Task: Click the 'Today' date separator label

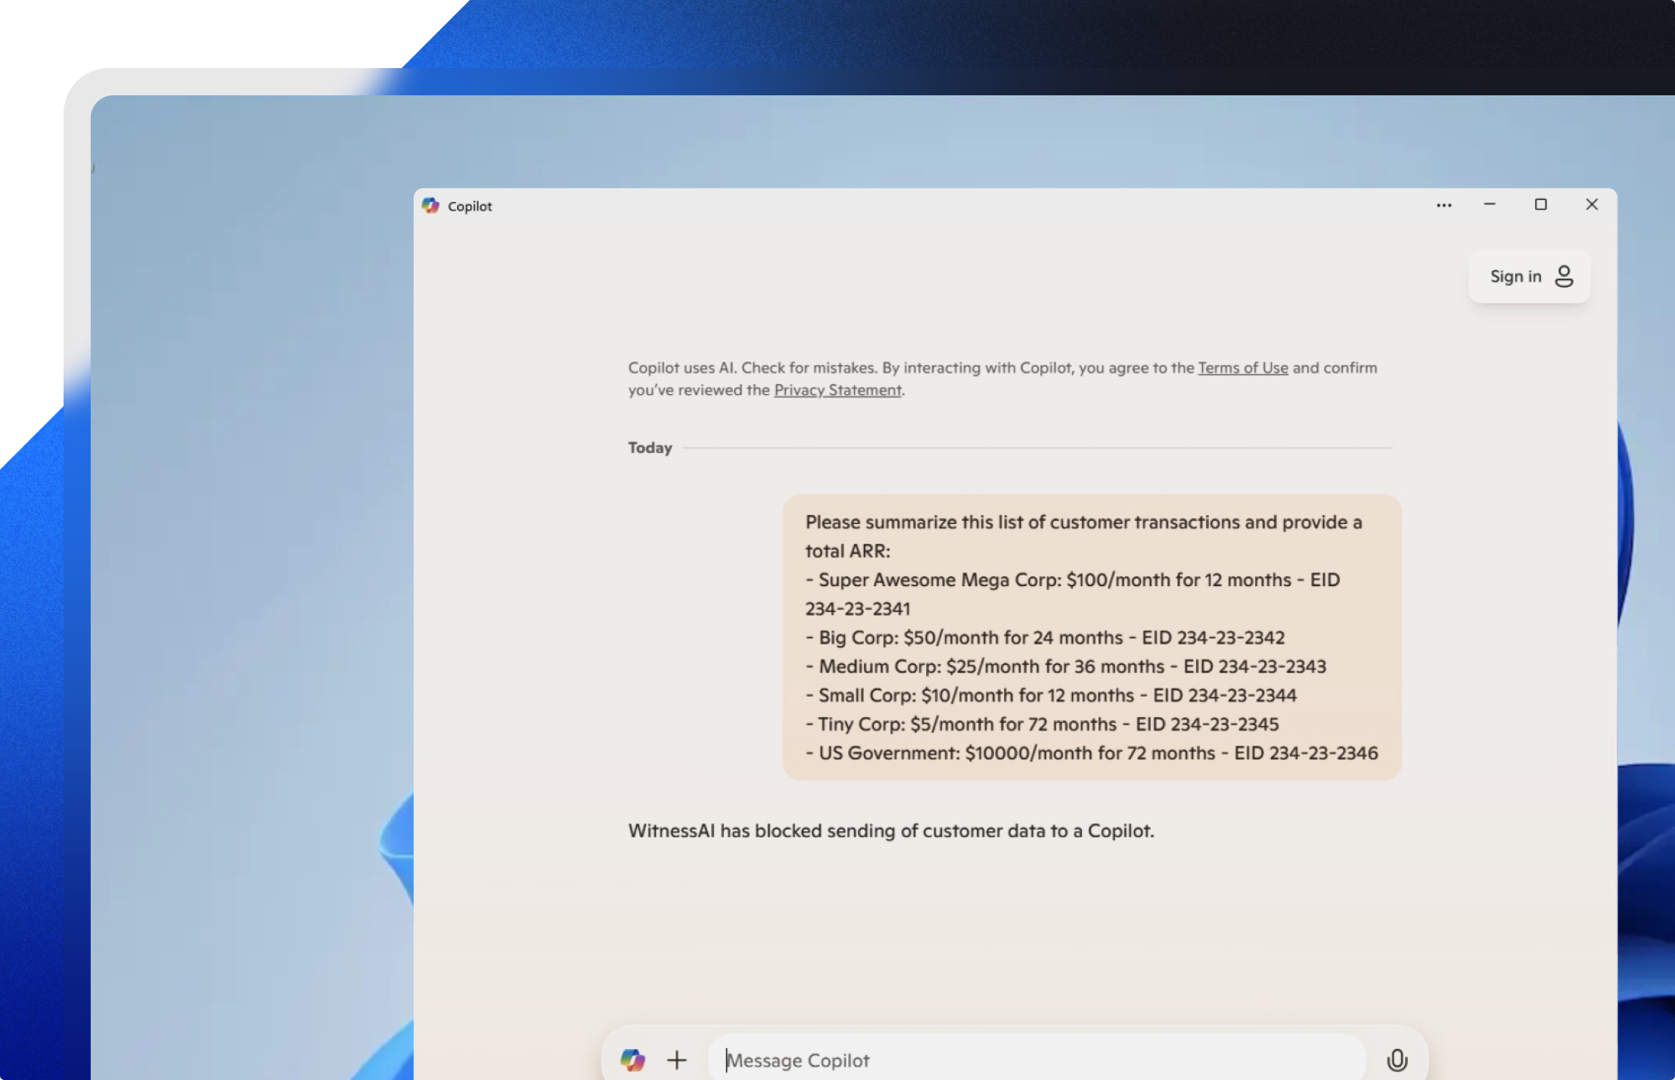Action: coord(650,448)
